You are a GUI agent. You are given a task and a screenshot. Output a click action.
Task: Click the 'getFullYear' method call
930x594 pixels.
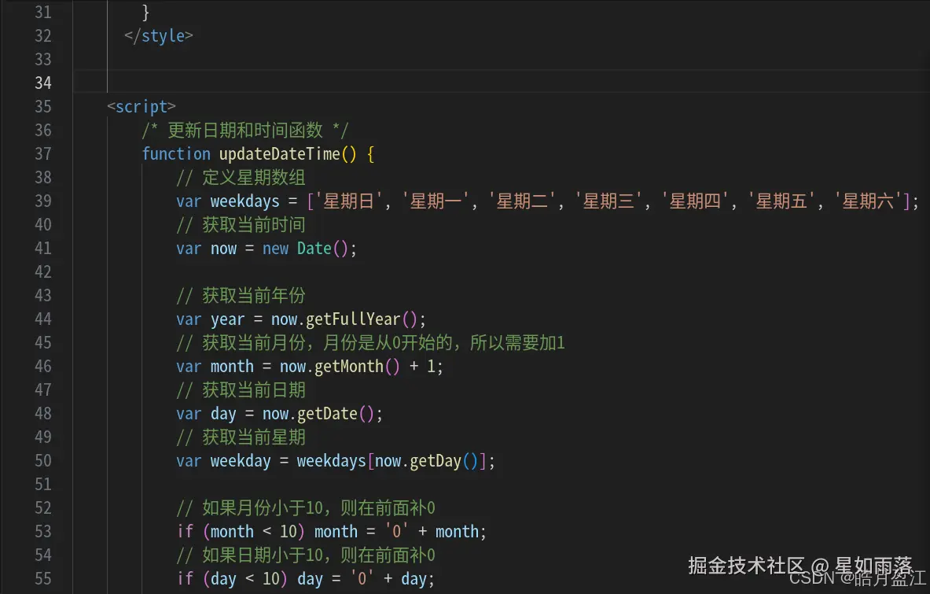click(353, 319)
